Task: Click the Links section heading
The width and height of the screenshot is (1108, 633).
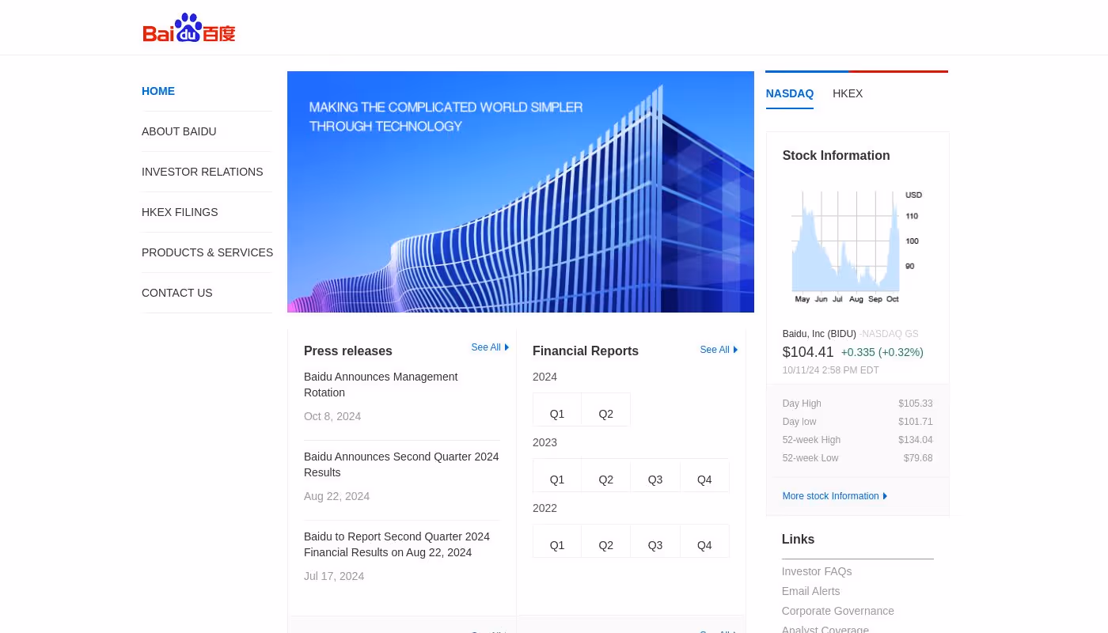Action: [798, 540]
